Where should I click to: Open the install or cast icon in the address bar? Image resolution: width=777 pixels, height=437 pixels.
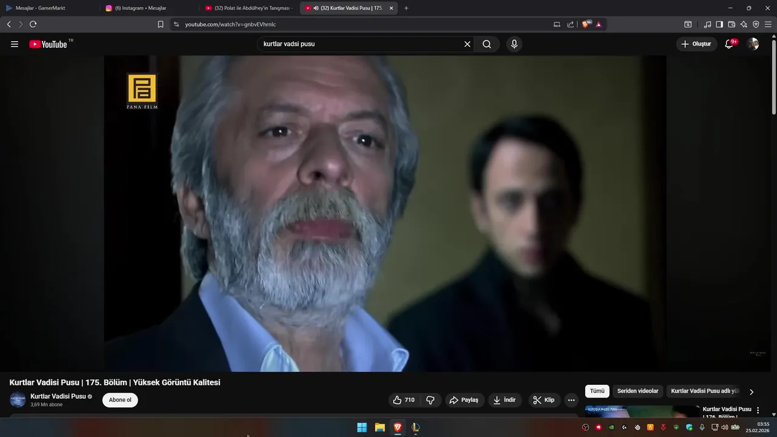557,24
